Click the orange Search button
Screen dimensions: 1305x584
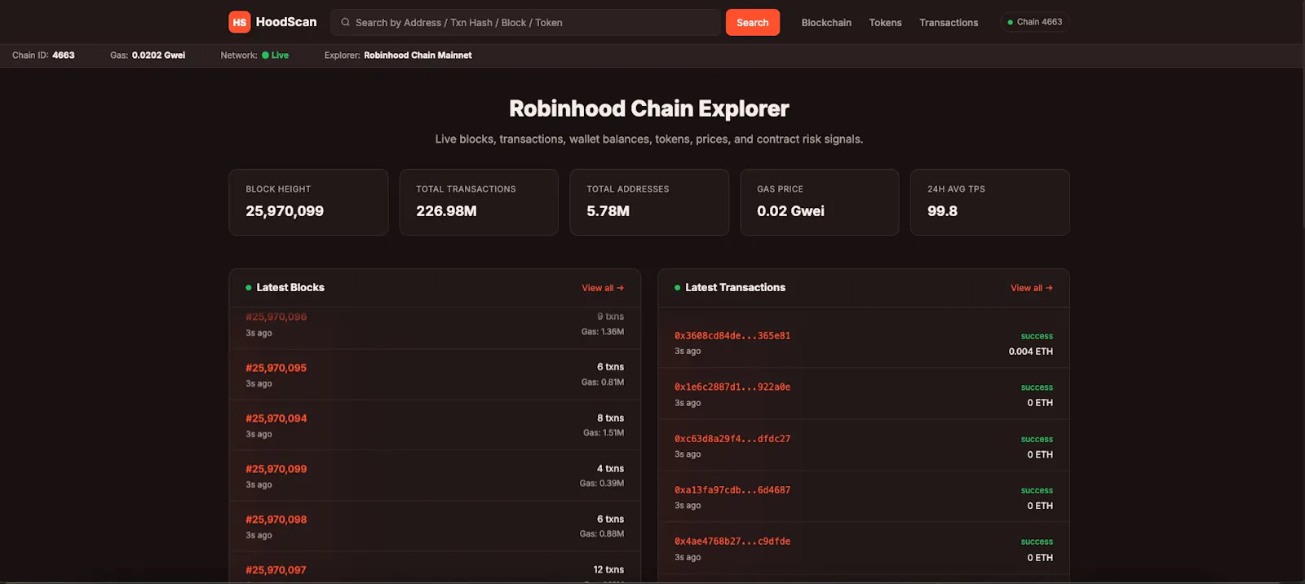[x=752, y=23]
